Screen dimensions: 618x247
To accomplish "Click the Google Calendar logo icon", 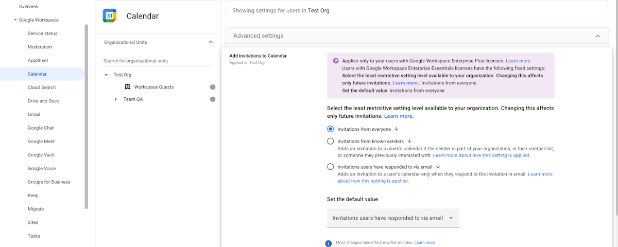I will [x=110, y=16].
